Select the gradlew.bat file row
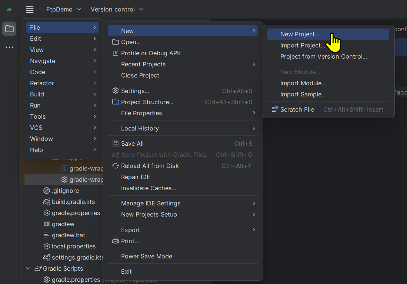 (x=64, y=235)
